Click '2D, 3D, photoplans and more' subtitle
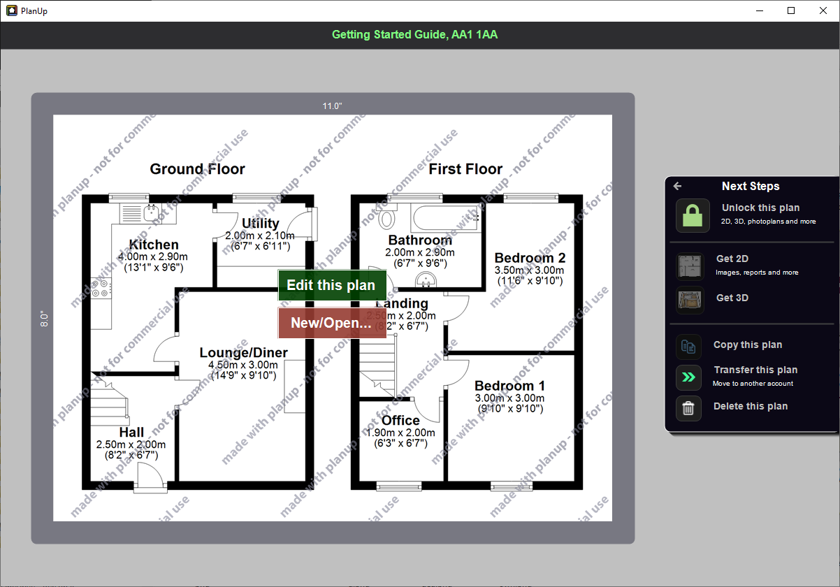Screen dimensions: 840x587 pyautogui.click(x=769, y=222)
